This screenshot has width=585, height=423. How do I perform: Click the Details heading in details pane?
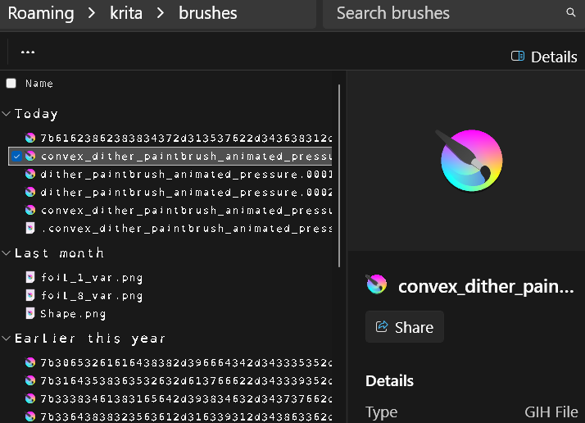[389, 381]
